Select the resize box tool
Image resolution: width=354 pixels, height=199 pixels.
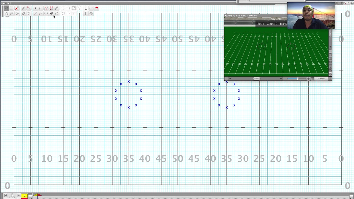click(74, 8)
